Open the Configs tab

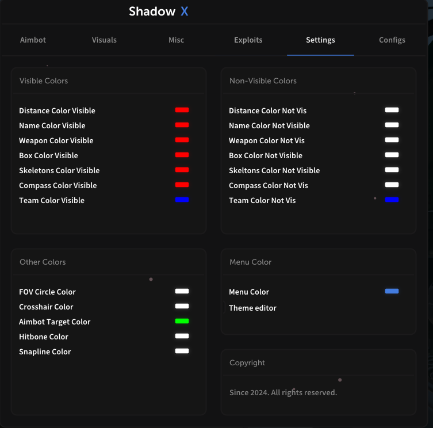pos(392,40)
